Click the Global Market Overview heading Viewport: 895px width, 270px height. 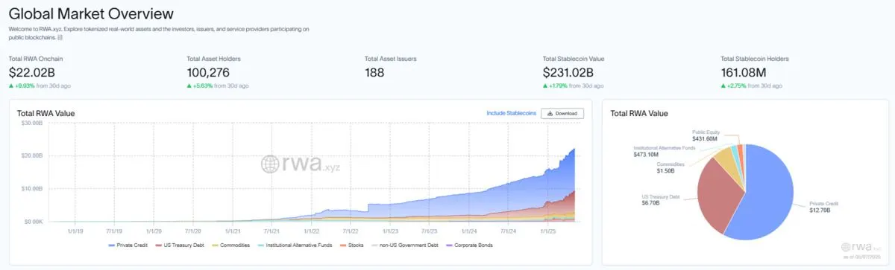click(x=91, y=13)
